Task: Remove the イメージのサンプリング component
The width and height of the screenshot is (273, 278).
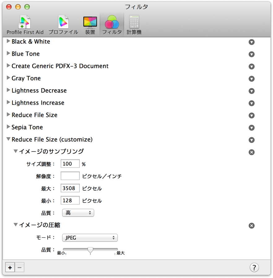Action: [x=252, y=152]
